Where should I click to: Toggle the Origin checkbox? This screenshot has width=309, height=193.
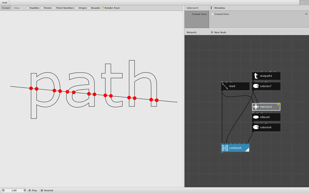[x=77, y=8]
